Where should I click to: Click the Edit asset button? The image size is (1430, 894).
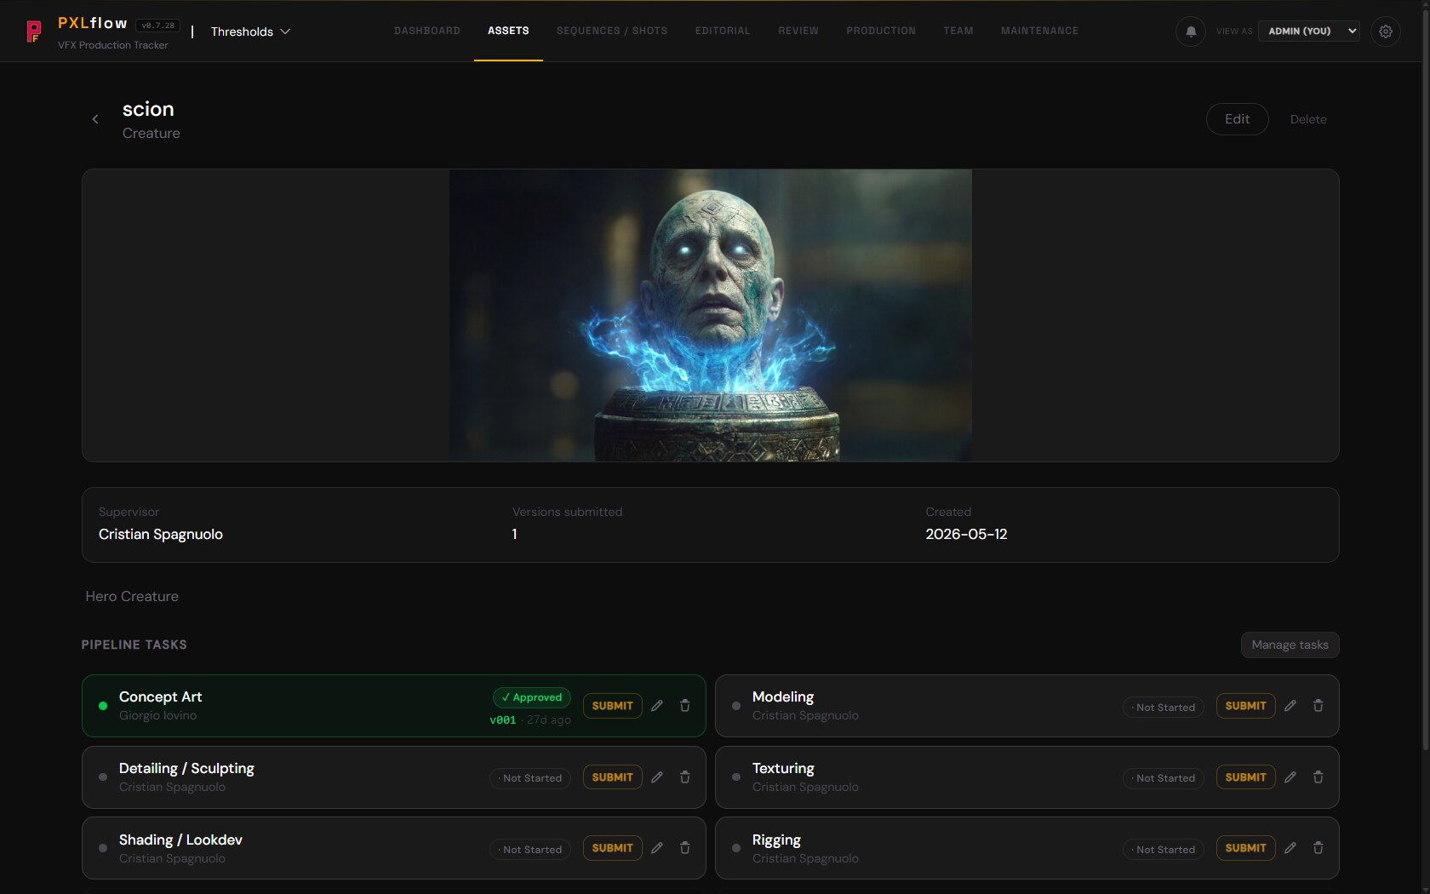click(1238, 119)
